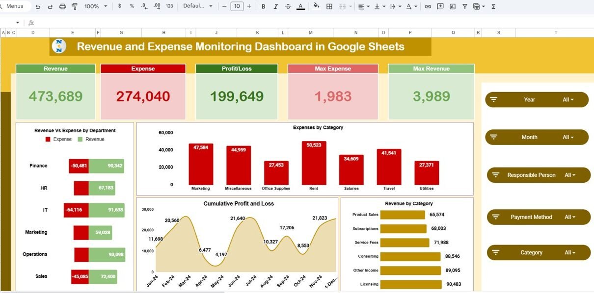
Task: Click the Create a filter icon
Action: click(x=464, y=6)
